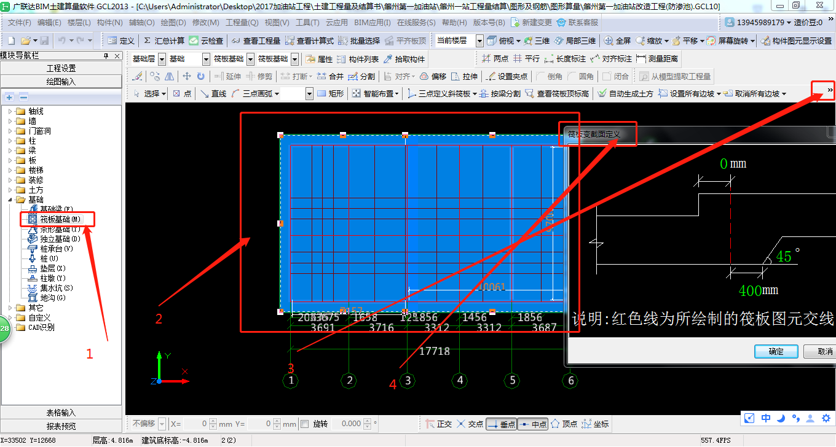The height and width of the screenshot is (447, 836).
Task: Select the 两点 two-point axis tool
Action: click(495, 59)
